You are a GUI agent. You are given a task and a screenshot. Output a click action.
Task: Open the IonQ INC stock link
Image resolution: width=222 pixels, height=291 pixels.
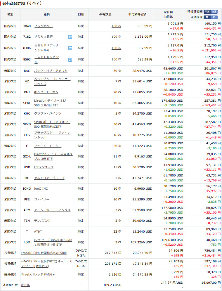pos(41,188)
